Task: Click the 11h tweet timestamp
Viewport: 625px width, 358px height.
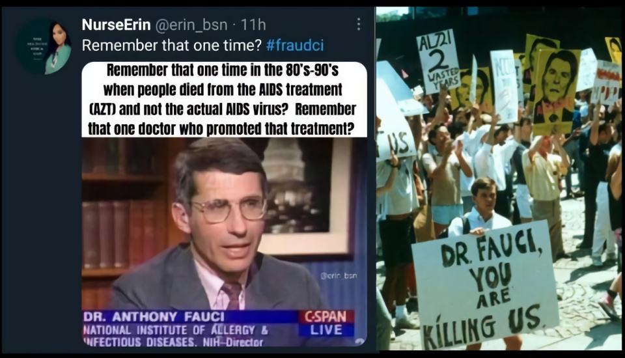Action: (x=253, y=25)
